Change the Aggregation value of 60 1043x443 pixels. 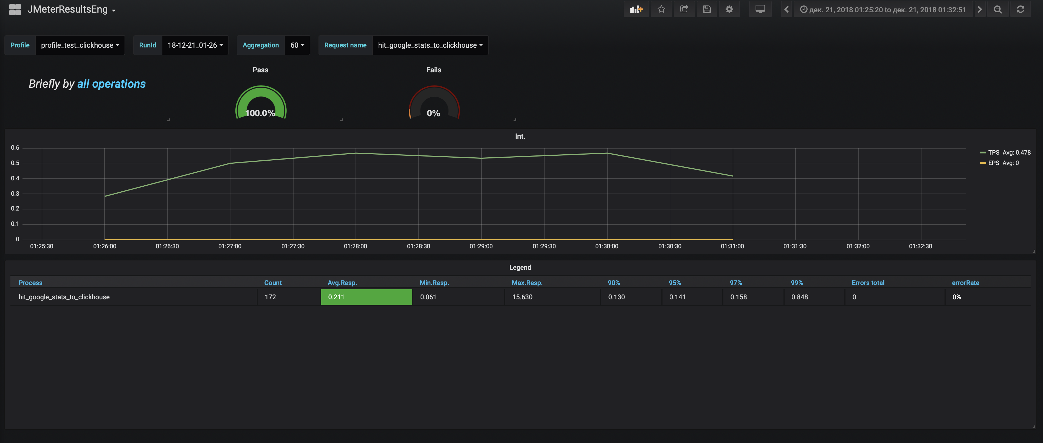tap(297, 45)
